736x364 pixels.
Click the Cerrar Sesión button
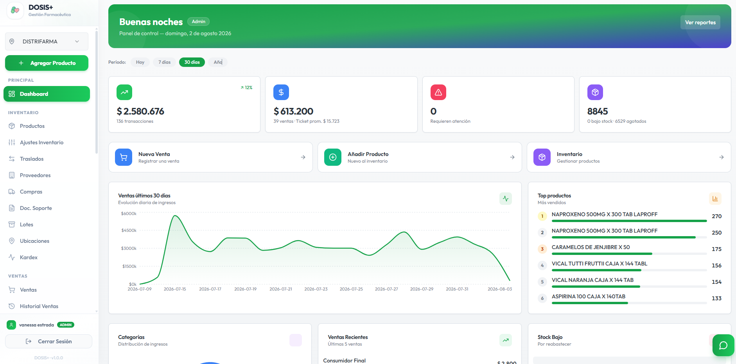click(x=48, y=341)
